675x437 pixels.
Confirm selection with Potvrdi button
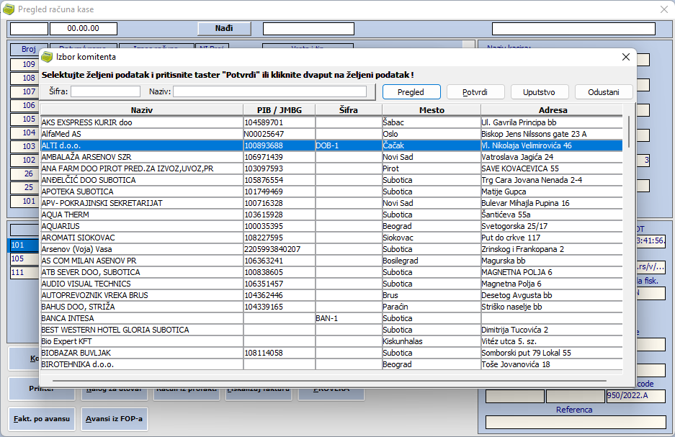click(x=475, y=92)
